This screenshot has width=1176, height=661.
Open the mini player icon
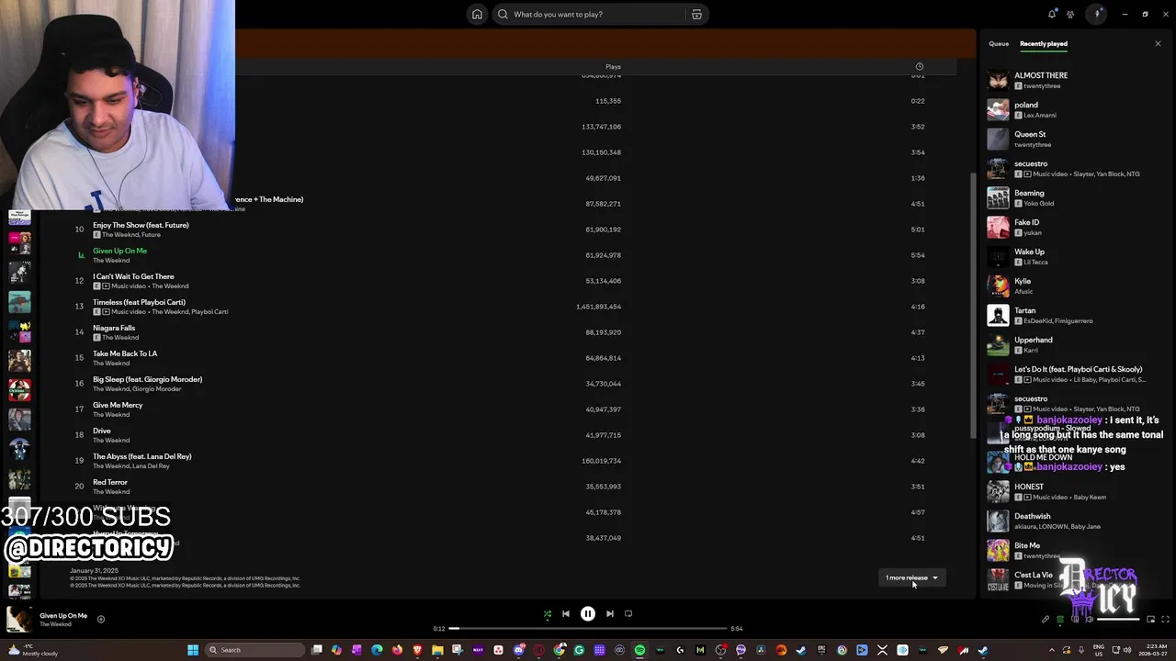point(1150,620)
